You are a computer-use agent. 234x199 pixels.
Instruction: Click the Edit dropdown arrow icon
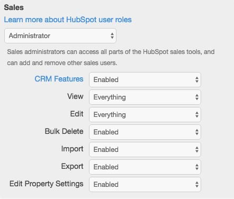pyautogui.click(x=197, y=114)
